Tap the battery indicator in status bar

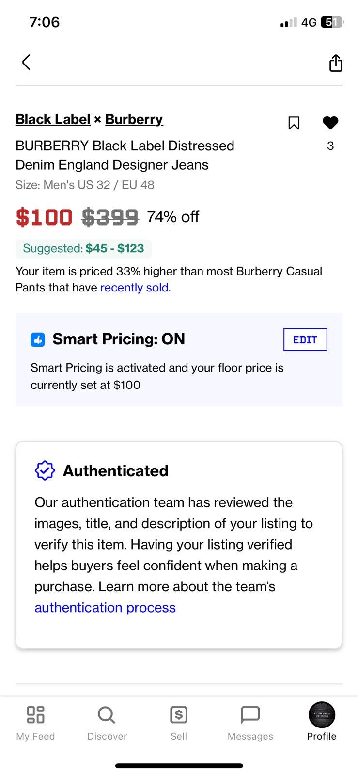tap(332, 22)
